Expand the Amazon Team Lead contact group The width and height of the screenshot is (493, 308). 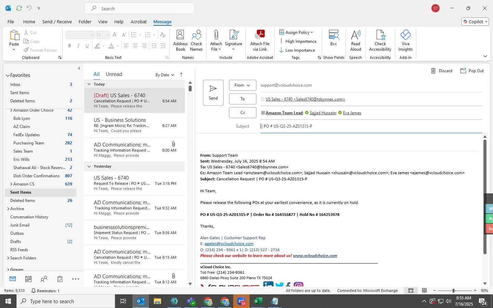click(263, 113)
